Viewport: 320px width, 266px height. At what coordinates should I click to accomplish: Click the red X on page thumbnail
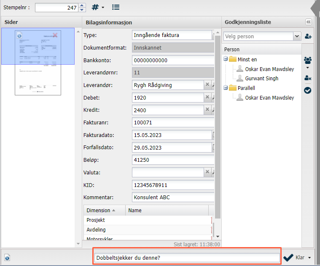click(x=55, y=35)
